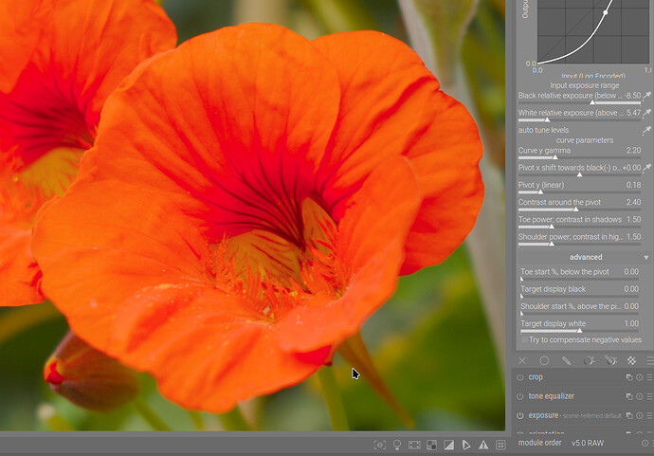Turn on the crop module power button

(520, 377)
